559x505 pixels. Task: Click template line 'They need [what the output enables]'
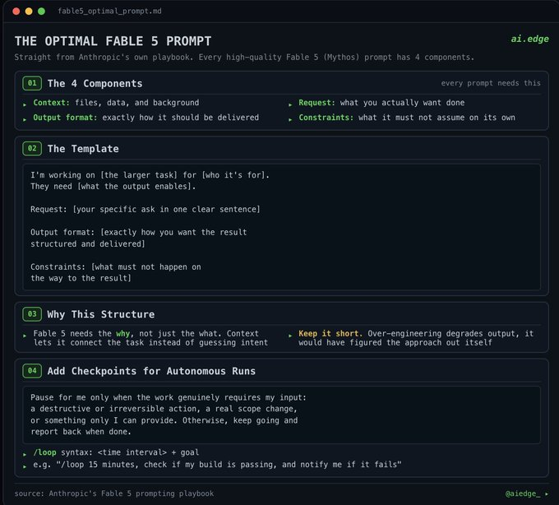[x=113, y=187]
